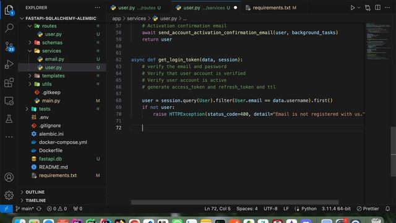Open the Explorer view in activity bar

click(x=9, y=10)
